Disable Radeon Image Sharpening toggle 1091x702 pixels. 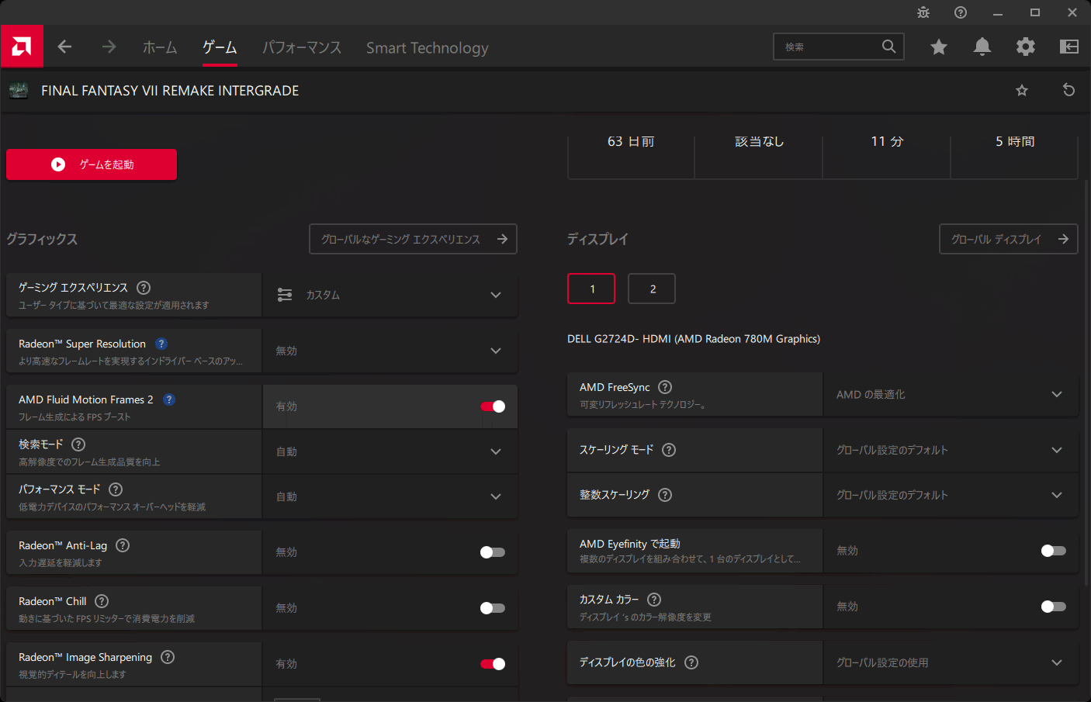pyautogui.click(x=493, y=664)
